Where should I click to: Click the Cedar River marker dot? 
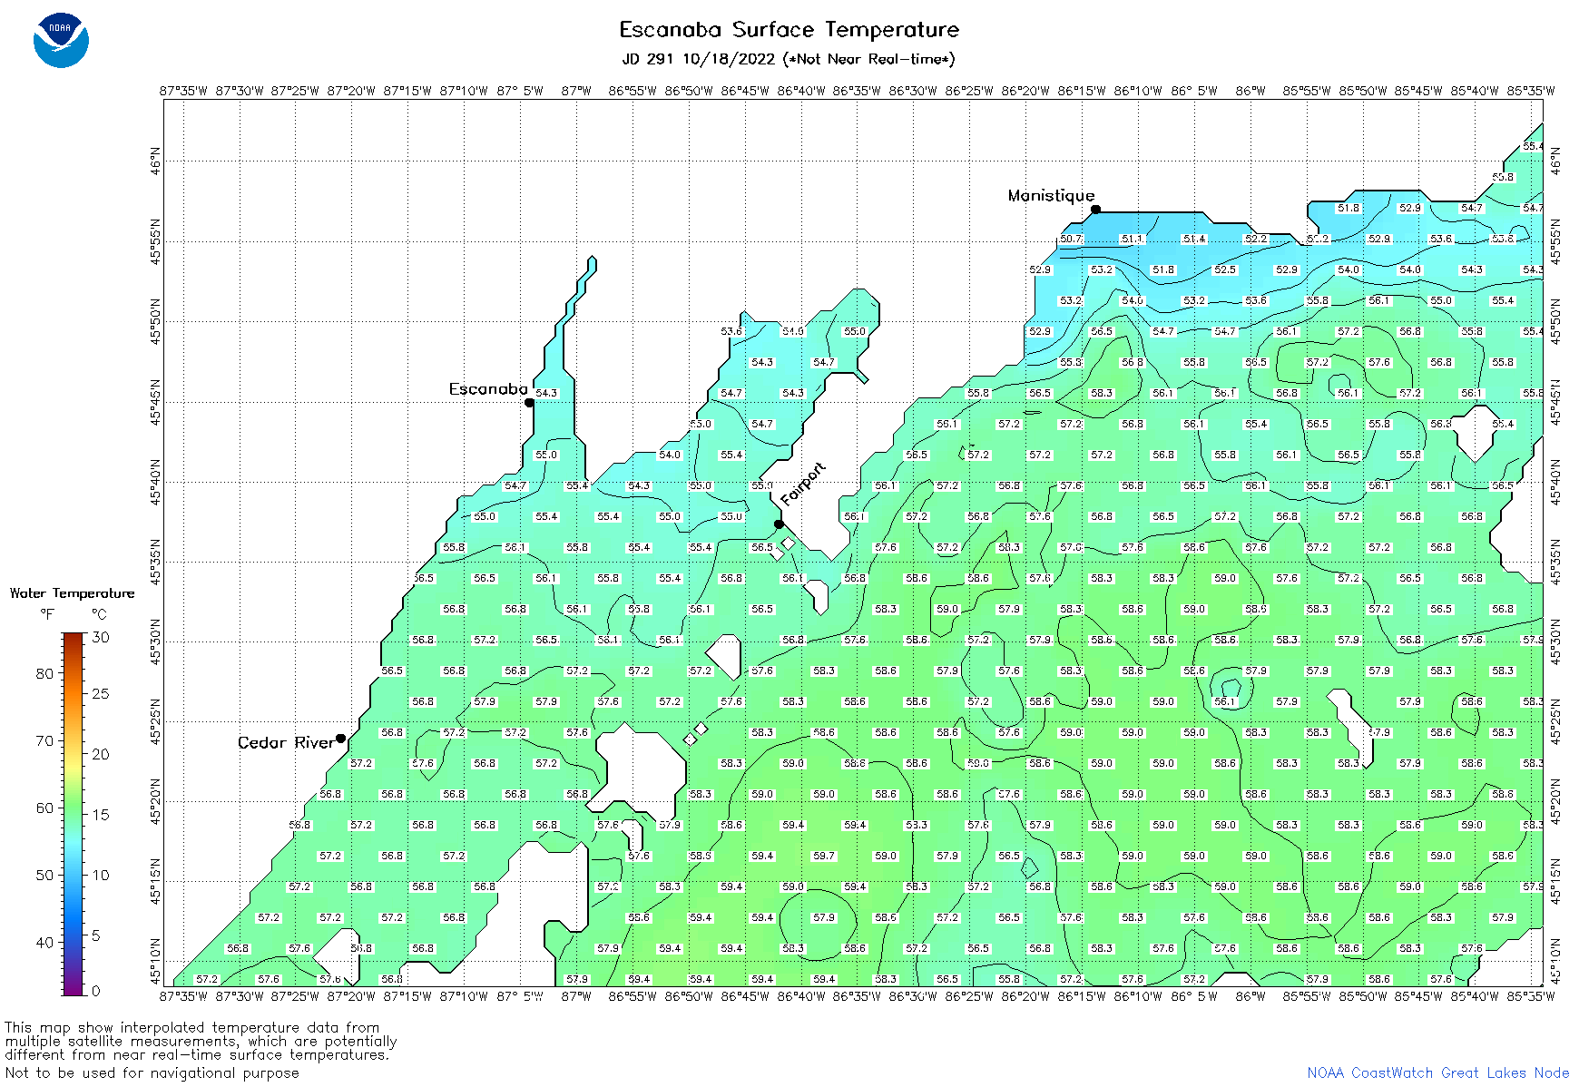point(340,739)
